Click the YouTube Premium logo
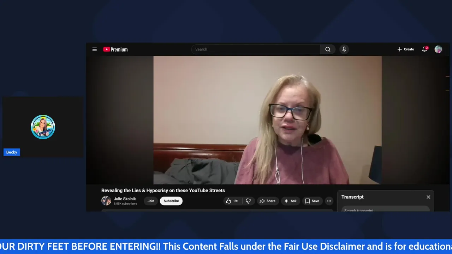Screen dimensions: 452x254 (115, 49)
